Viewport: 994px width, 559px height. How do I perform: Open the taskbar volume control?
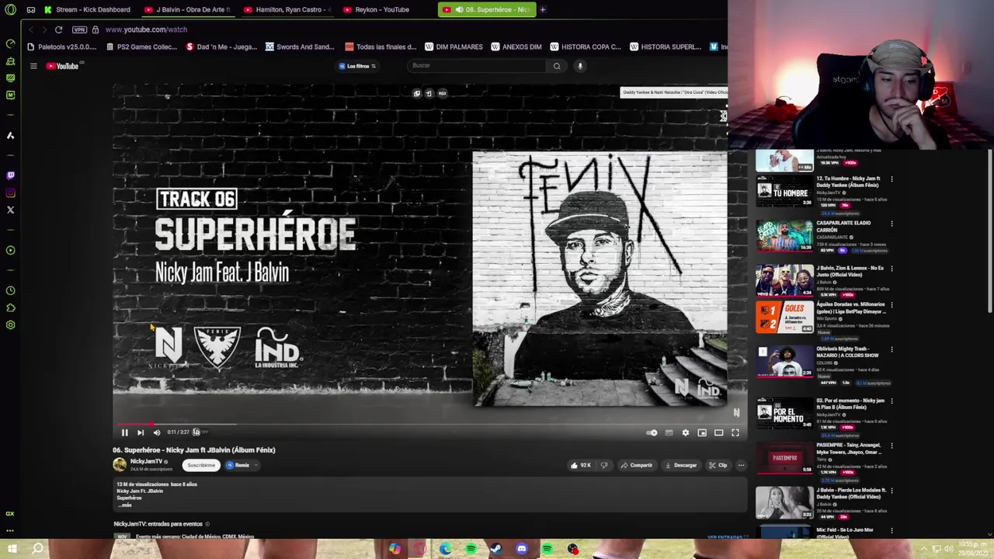pos(948,549)
